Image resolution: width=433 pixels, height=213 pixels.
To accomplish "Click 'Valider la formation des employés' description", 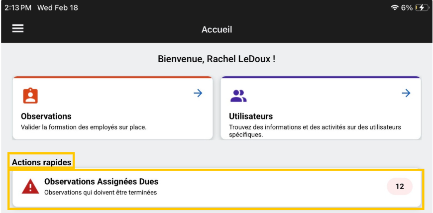I will 84,127.
